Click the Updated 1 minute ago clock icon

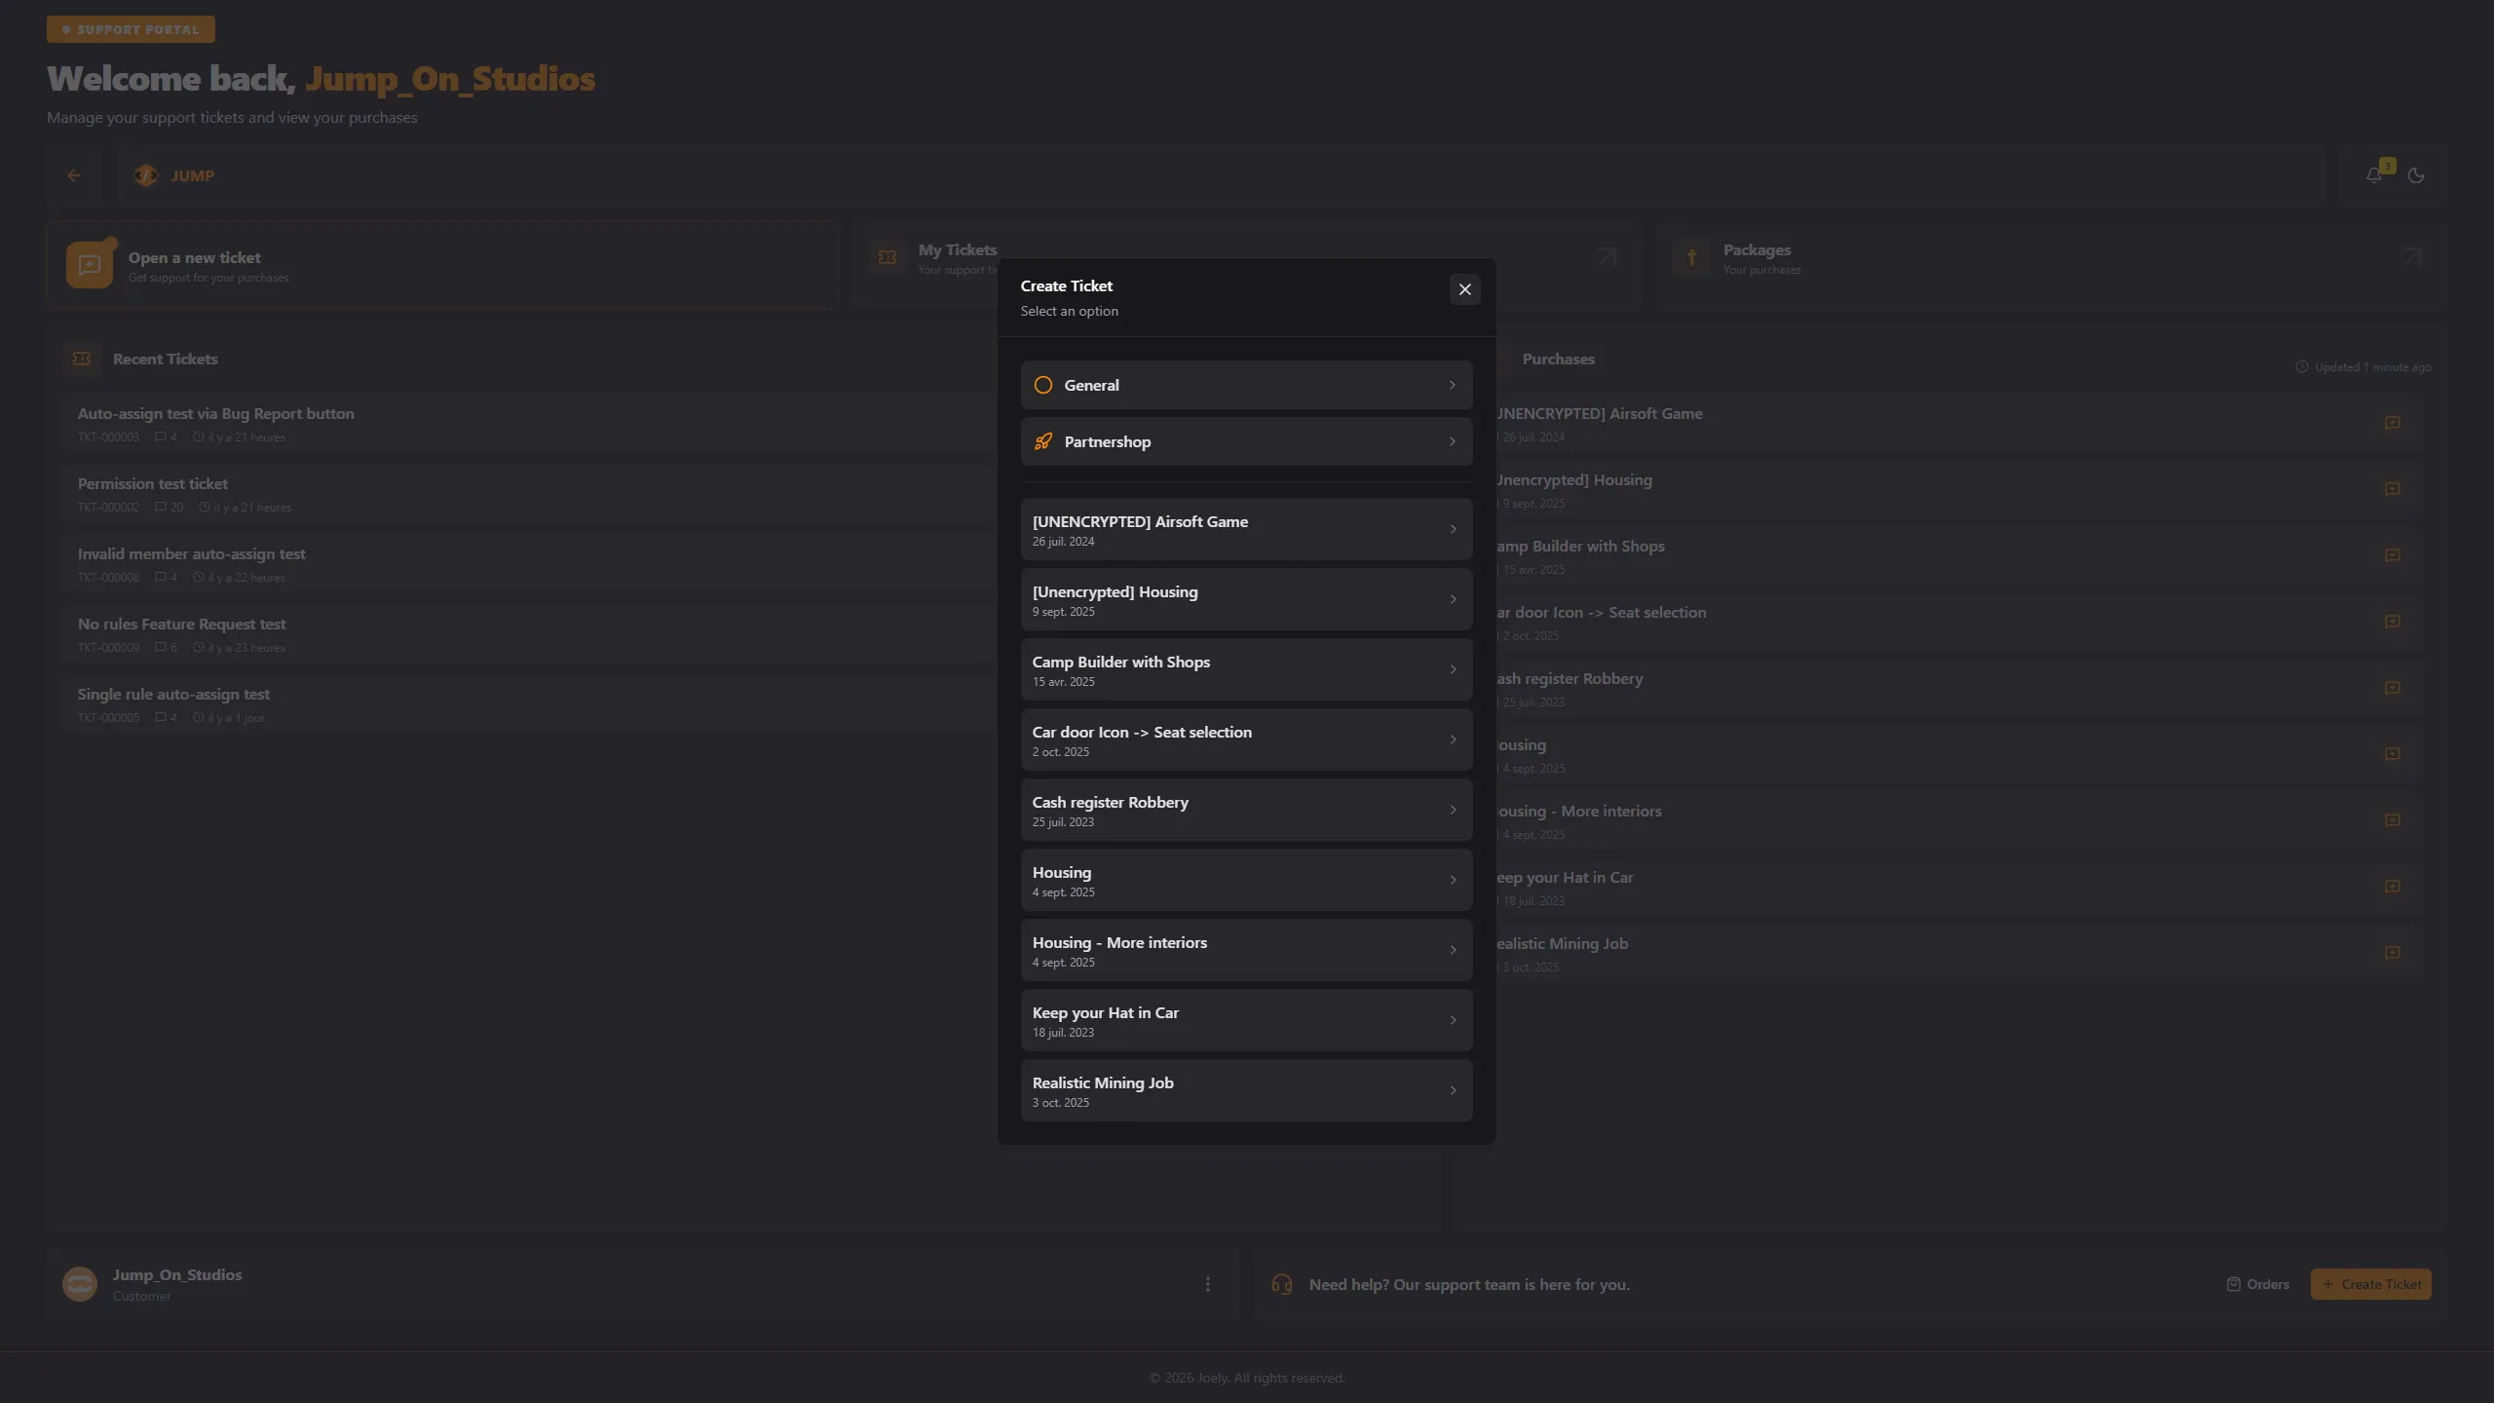[x=2302, y=367]
